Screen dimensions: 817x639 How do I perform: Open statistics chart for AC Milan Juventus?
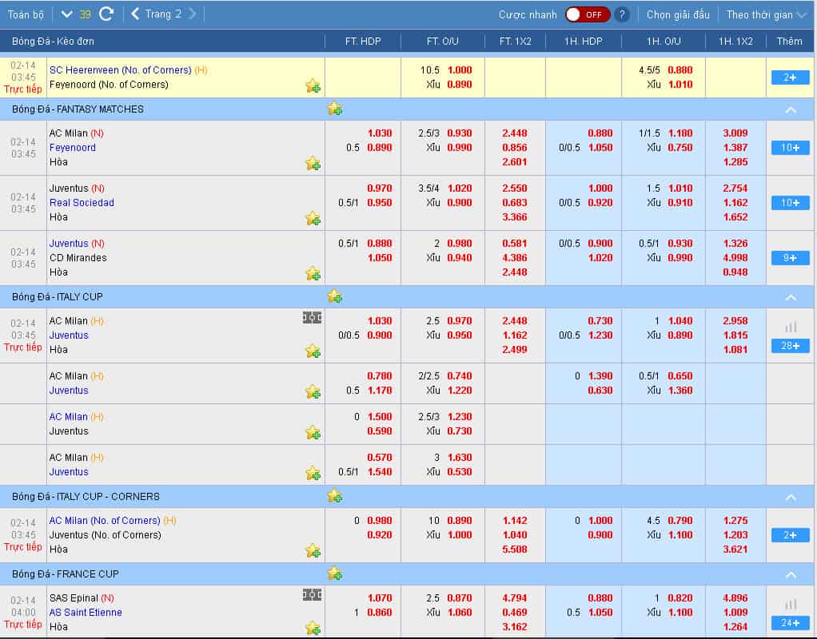791,327
